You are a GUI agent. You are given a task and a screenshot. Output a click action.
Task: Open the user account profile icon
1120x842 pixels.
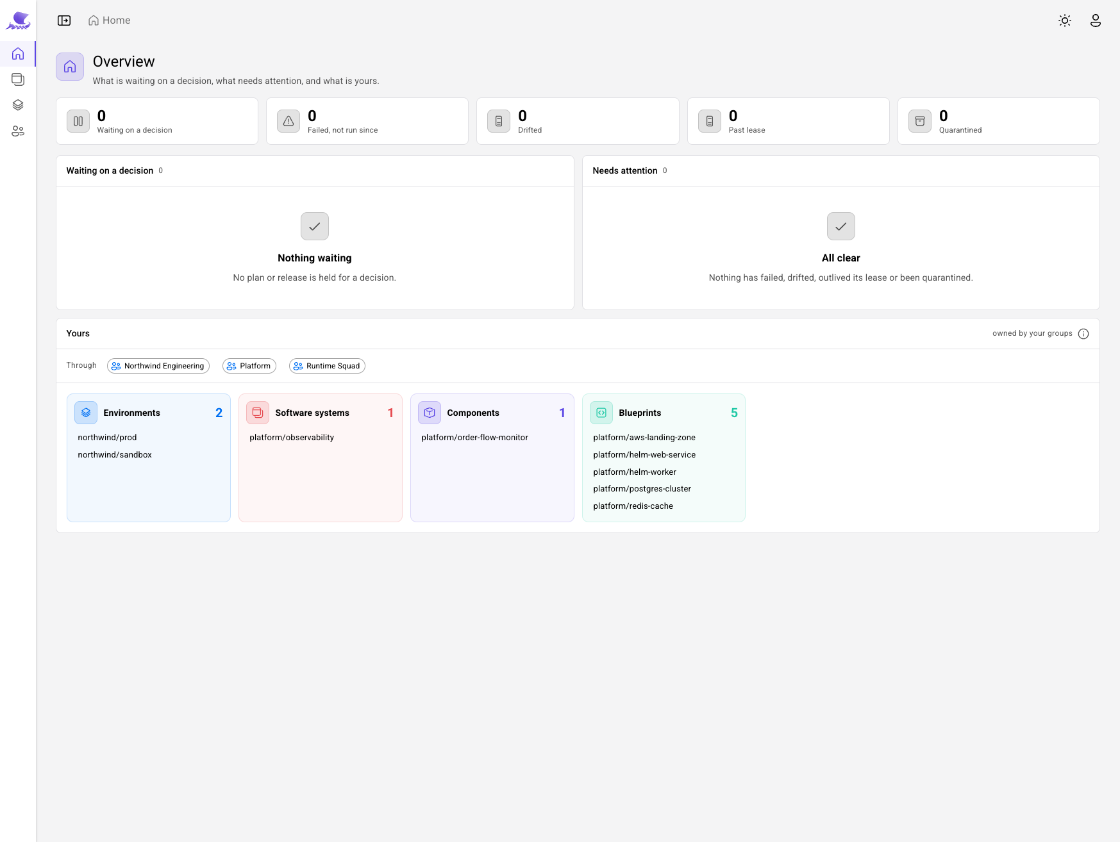[1096, 21]
